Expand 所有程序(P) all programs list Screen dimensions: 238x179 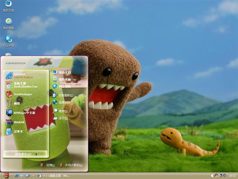pyautogui.click(x=26, y=154)
